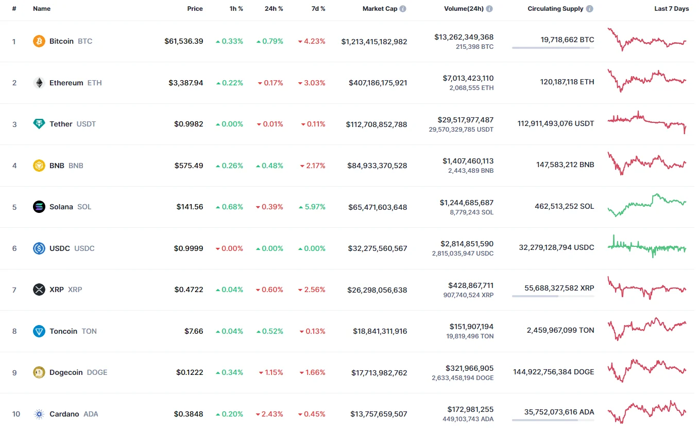Open Solana's last 7 days sparkline chart
This screenshot has height=433, width=699.
(x=647, y=205)
